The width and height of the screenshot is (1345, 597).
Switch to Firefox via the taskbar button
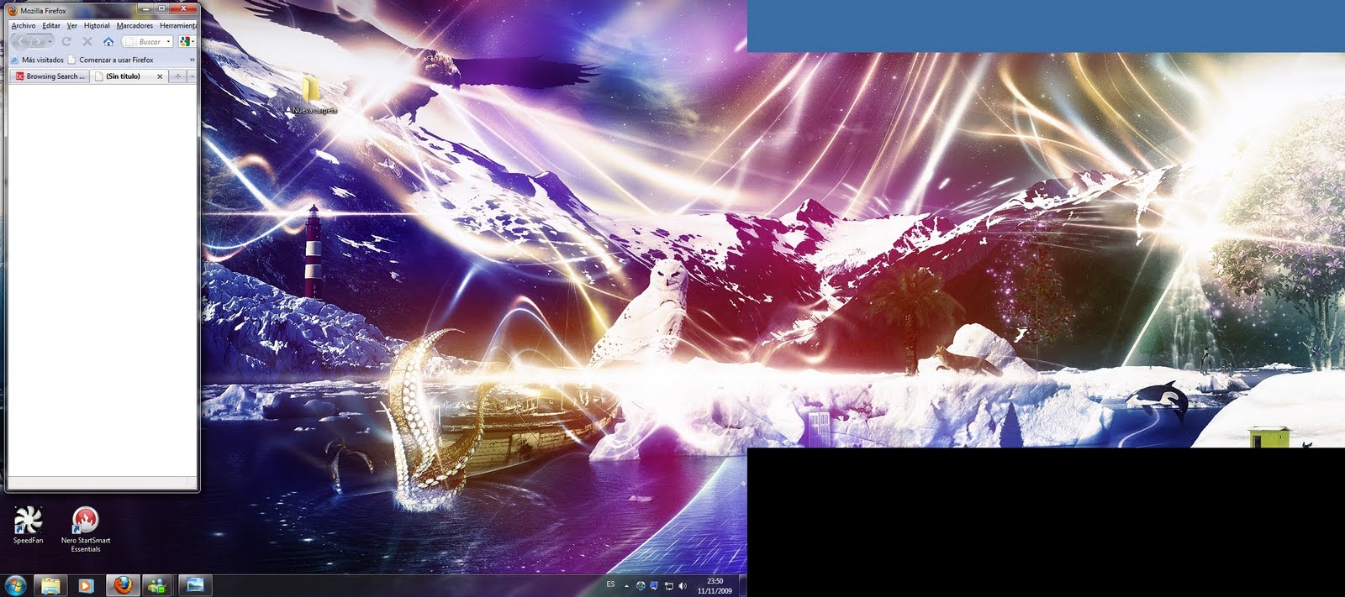(123, 585)
